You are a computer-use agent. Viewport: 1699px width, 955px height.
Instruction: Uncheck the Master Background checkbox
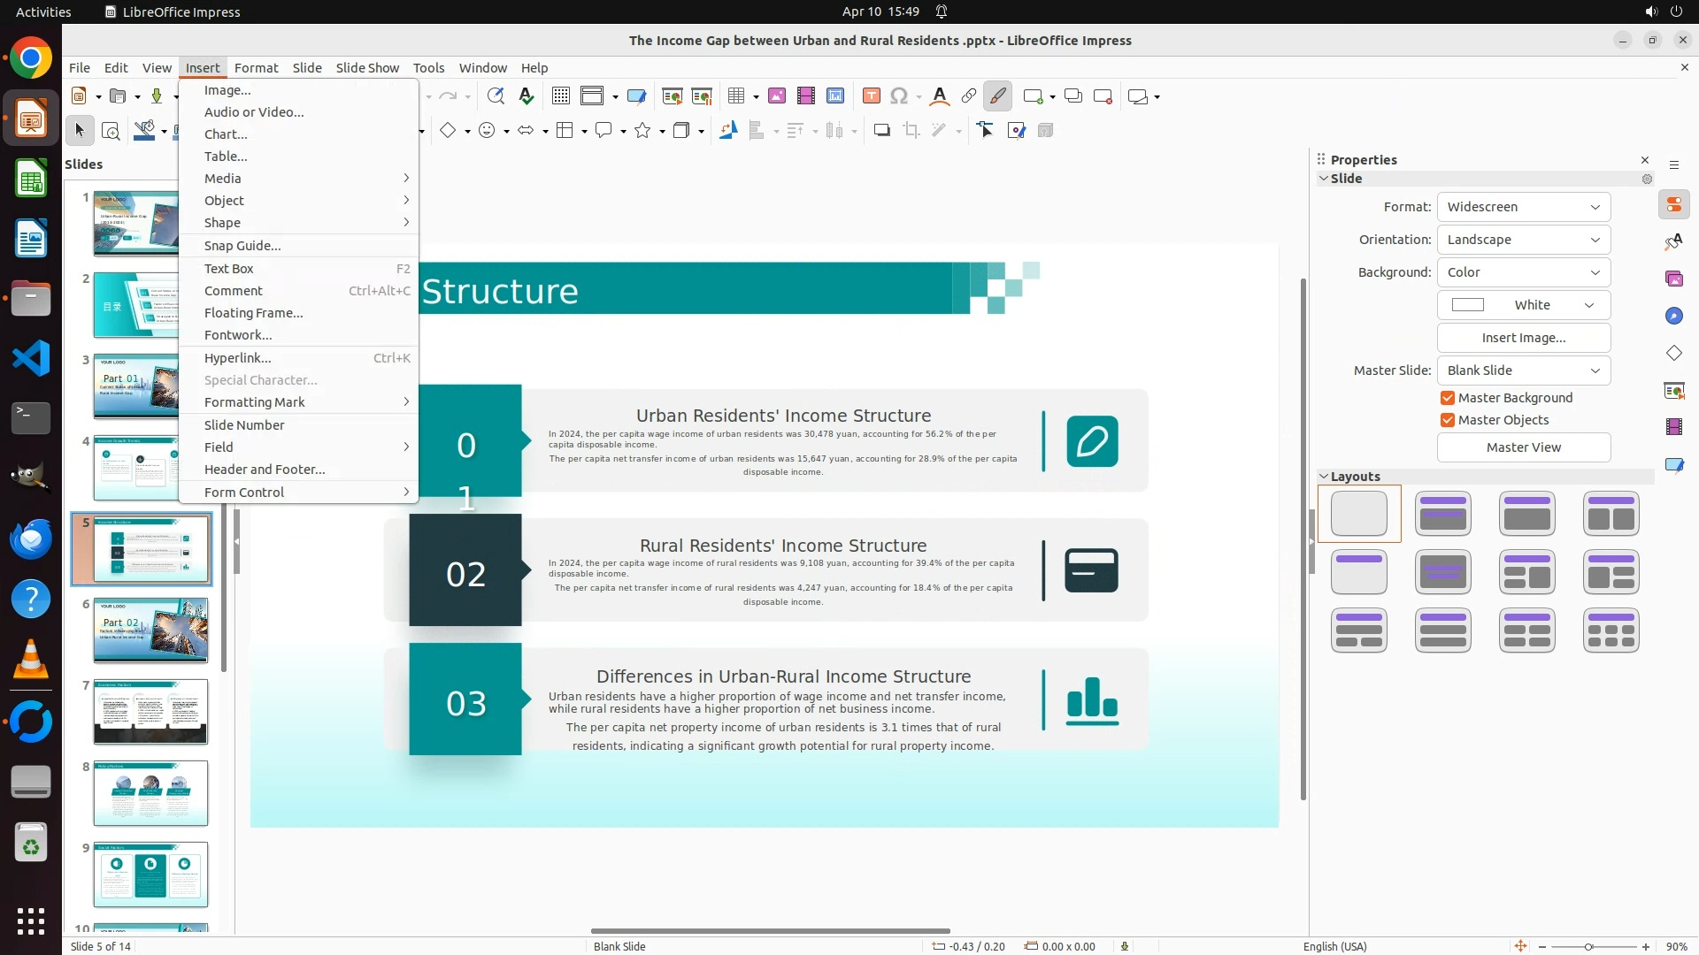click(x=1448, y=398)
